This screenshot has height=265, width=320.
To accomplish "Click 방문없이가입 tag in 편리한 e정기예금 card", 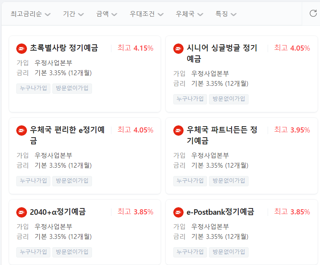I will [72, 181].
